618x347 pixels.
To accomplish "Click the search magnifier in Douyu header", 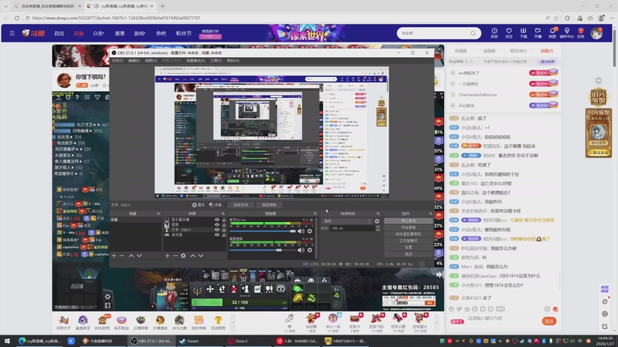I will click(473, 33).
